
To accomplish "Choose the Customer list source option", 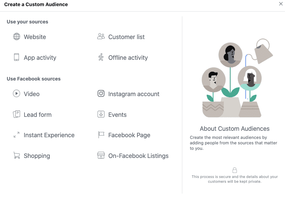I will click(126, 37).
